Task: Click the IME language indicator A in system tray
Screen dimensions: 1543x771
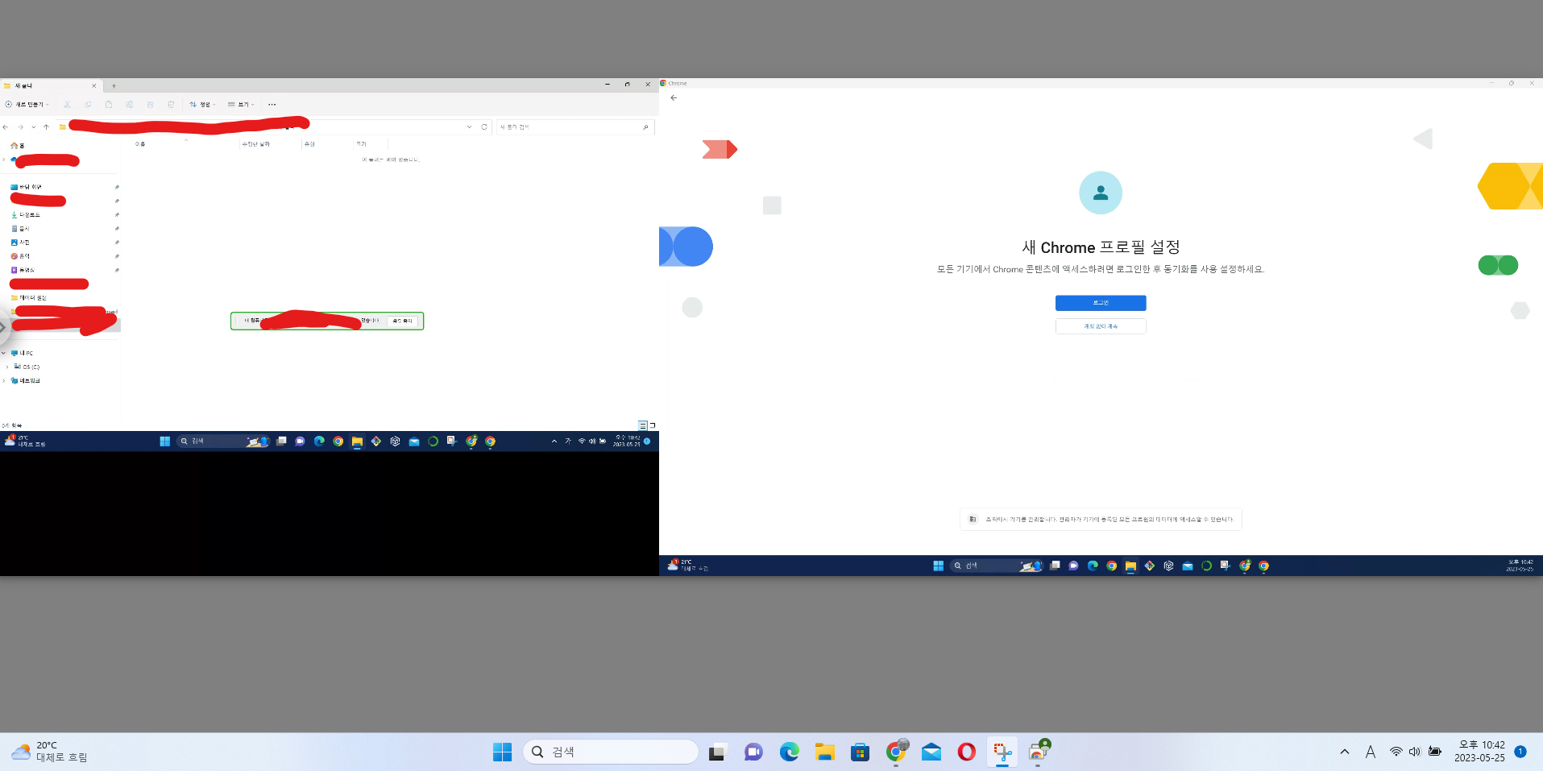Action: point(1370,752)
